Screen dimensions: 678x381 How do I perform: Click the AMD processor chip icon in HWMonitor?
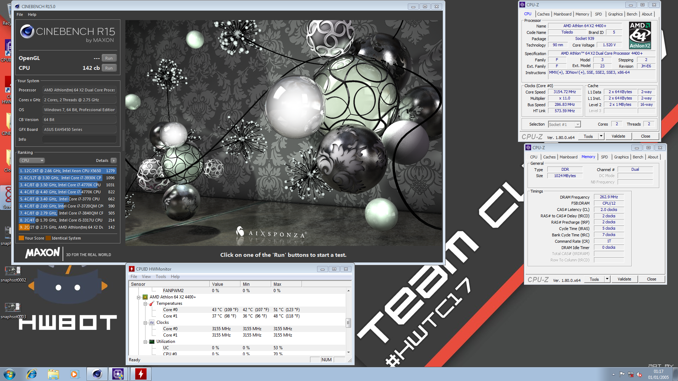[x=145, y=297]
